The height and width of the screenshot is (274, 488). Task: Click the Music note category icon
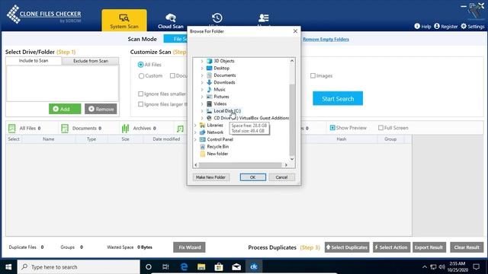(180, 129)
